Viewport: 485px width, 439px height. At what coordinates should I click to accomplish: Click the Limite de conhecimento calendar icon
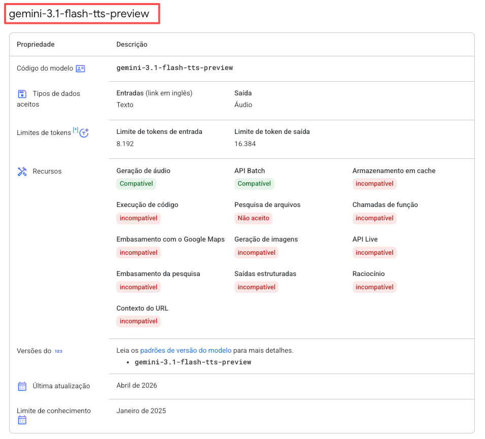22,420
